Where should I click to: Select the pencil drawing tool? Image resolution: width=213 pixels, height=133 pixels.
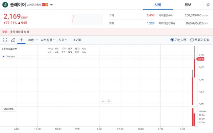(x=13, y=40)
